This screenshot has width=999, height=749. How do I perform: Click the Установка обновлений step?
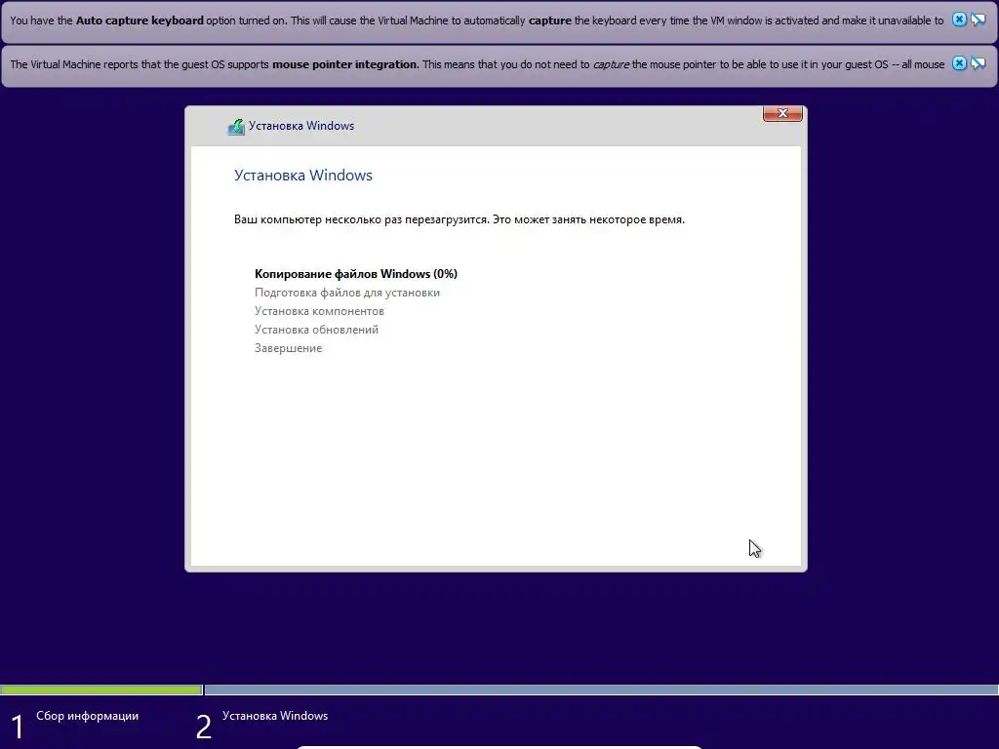click(x=317, y=330)
